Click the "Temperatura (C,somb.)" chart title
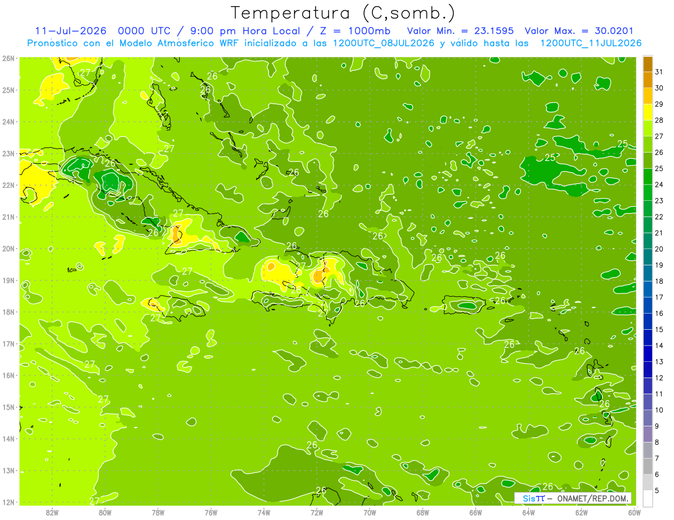 click(x=343, y=13)
